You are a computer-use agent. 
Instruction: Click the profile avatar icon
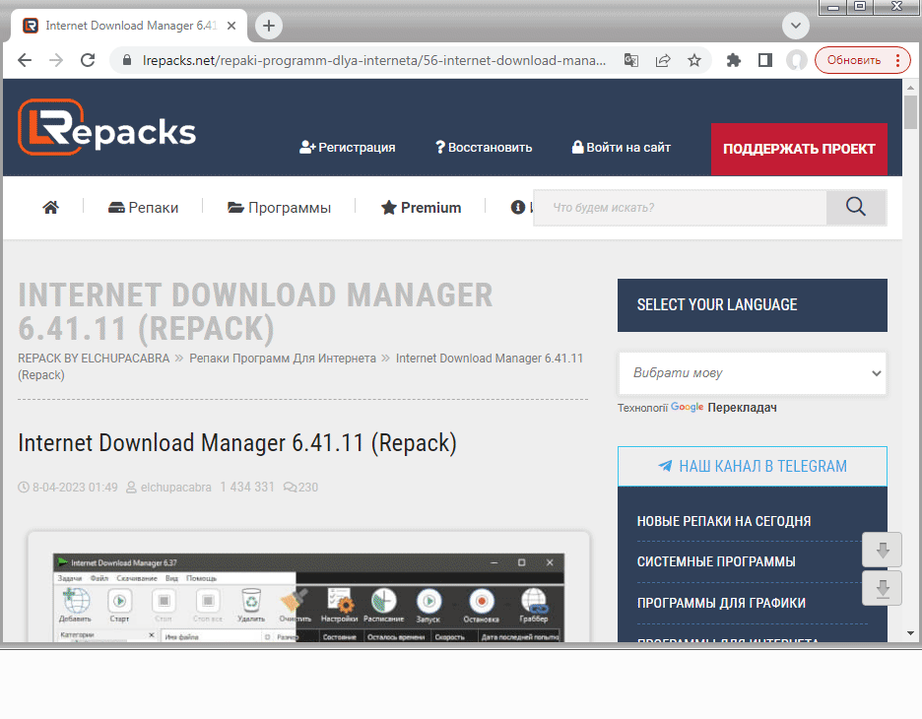(797, 60)
